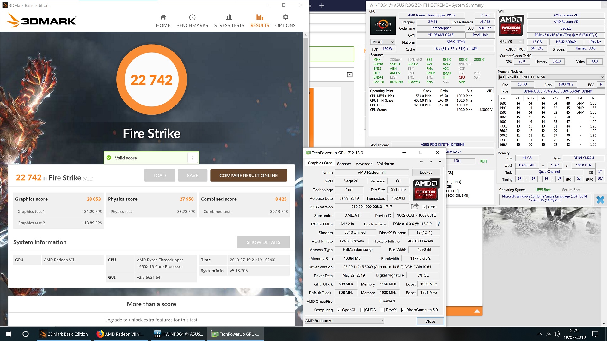Image resolution: width=607 pixels, height=341 pixels.
Task: Click the blue X close icon in HWiNFO summary
Action: [600, 200]
